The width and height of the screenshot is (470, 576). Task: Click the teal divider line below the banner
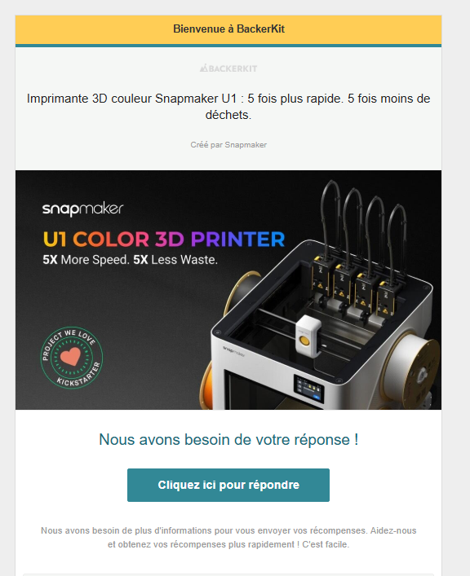click(x=228, y=46)
